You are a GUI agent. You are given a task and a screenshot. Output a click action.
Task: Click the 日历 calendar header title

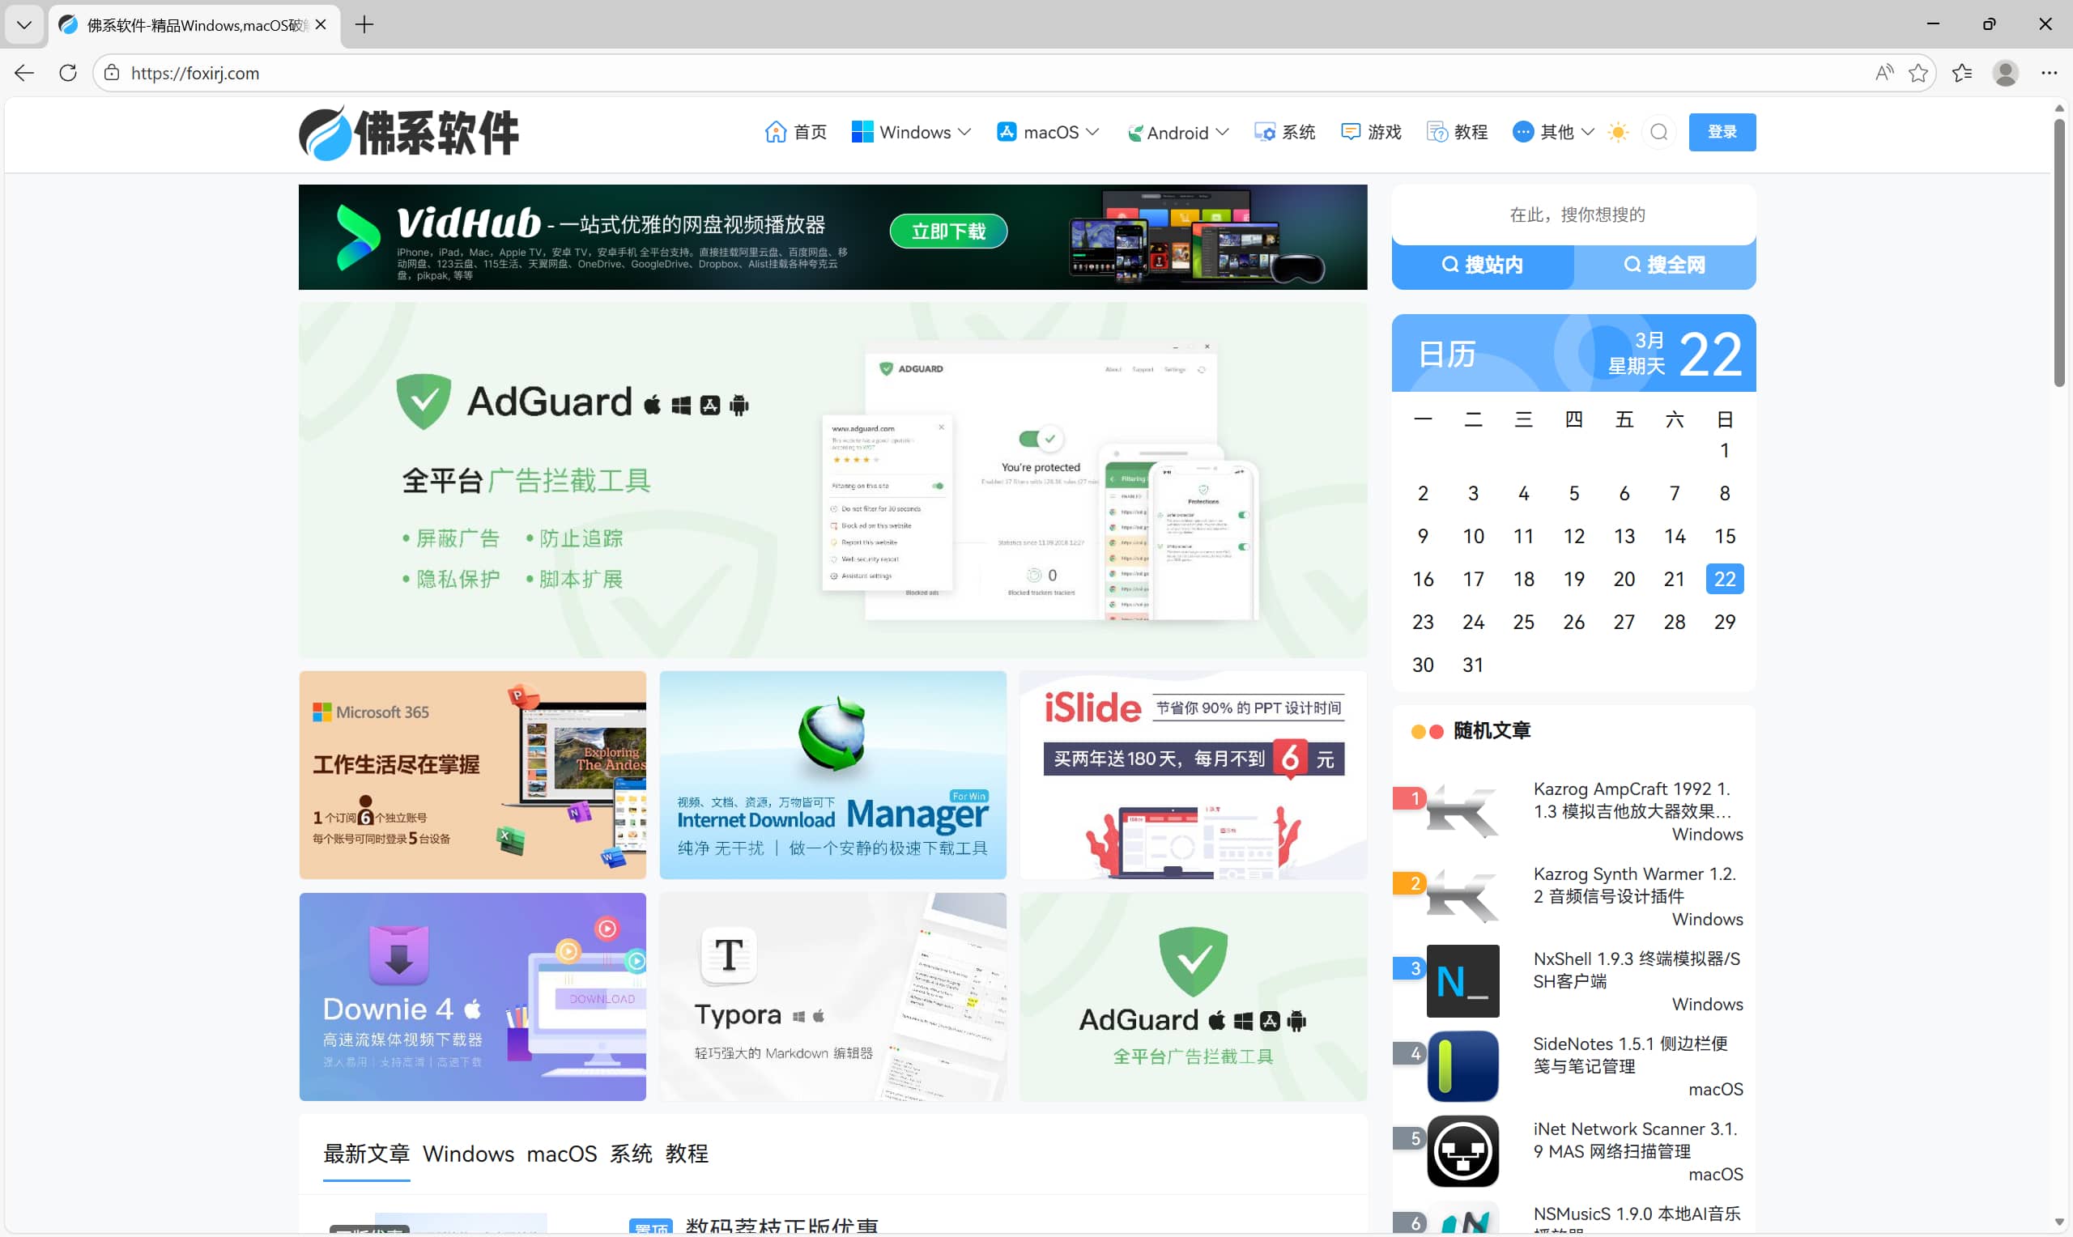point(1447,355)
